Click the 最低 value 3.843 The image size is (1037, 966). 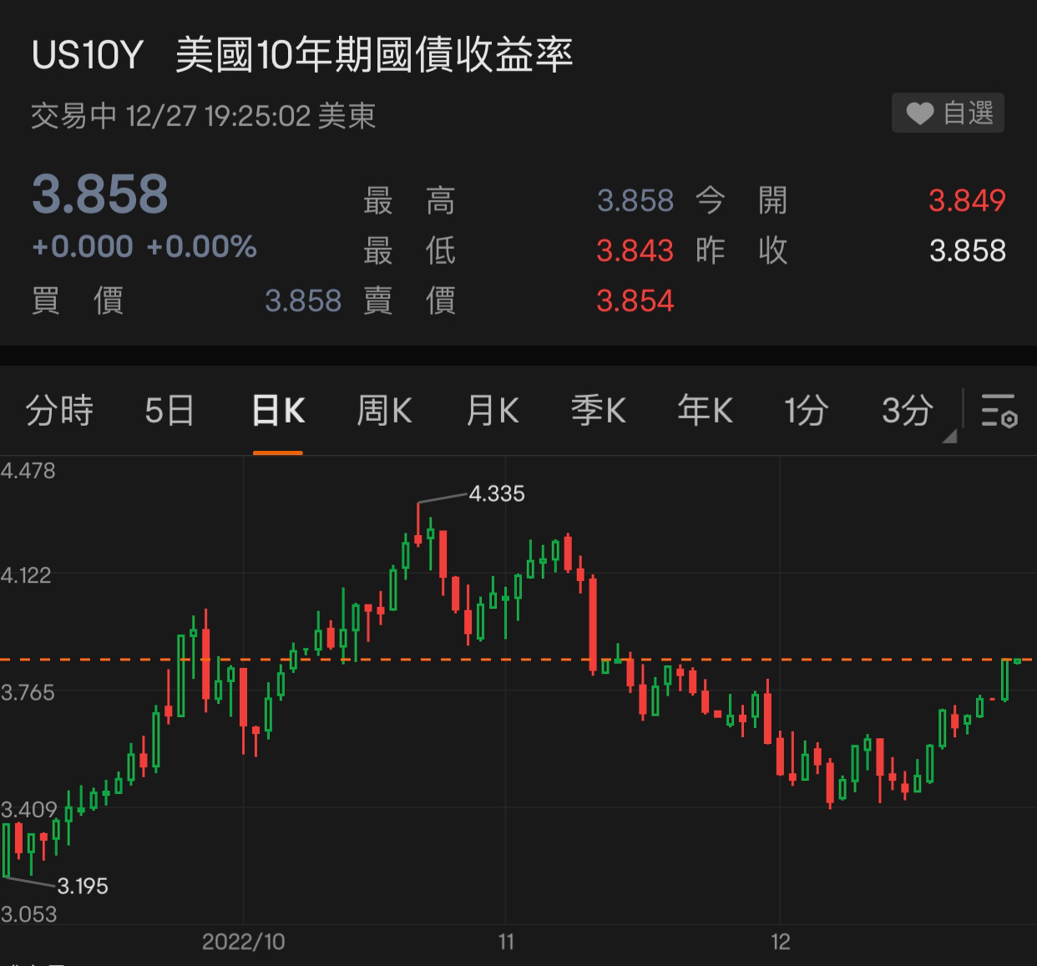click(x=635, y=250)
